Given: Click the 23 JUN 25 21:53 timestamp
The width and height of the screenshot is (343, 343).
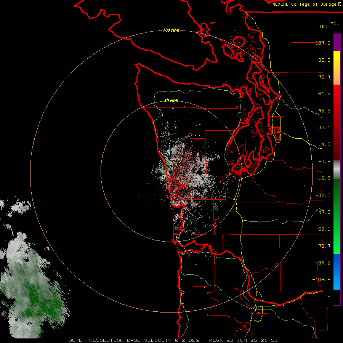Looking at the screenshot, I should 253,340.
